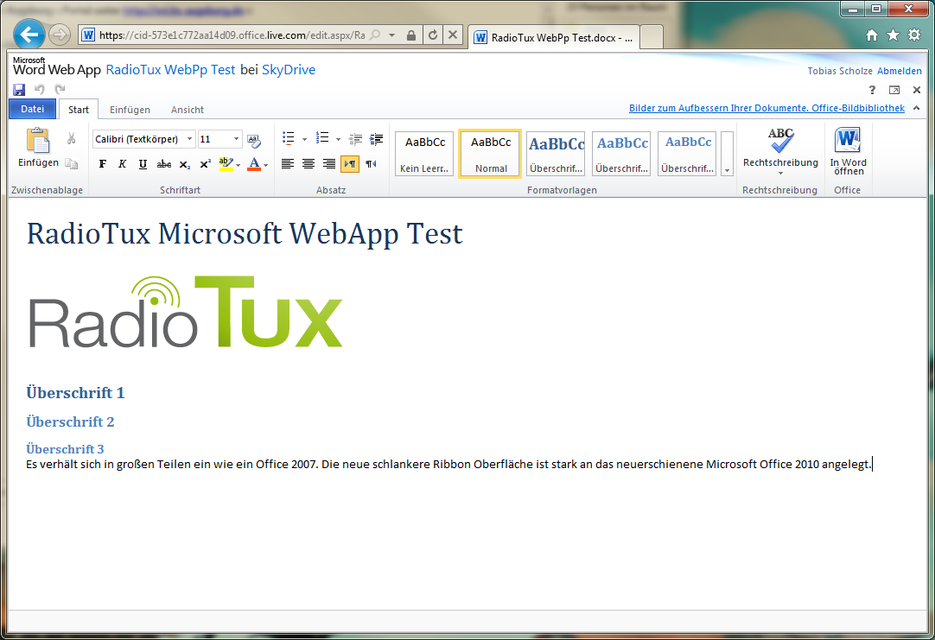Switch to the Ansicht ribbon tab
This screenshot has width=935, height=640.
pos(188,110)
